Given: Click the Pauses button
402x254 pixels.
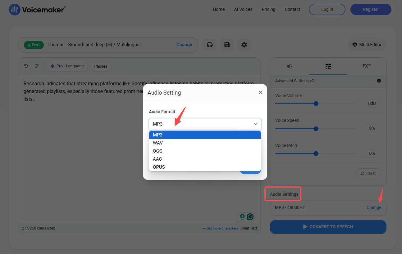Looking at the screenshot, I should [101, 66].
